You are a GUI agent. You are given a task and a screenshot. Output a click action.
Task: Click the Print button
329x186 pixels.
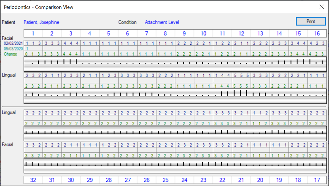[310, 21]
